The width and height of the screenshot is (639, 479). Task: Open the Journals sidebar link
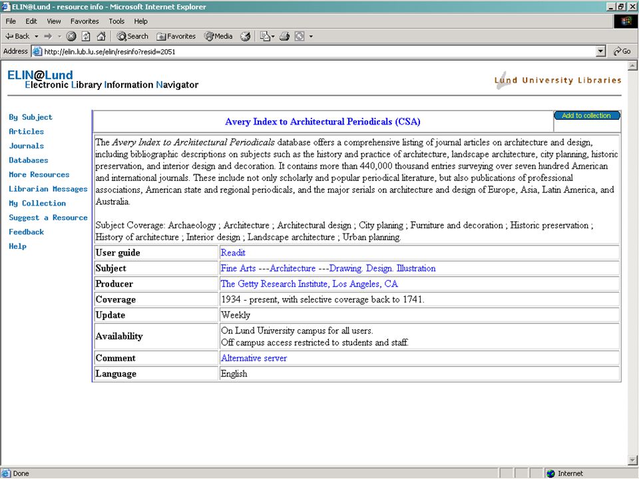[x=26, y=146]
